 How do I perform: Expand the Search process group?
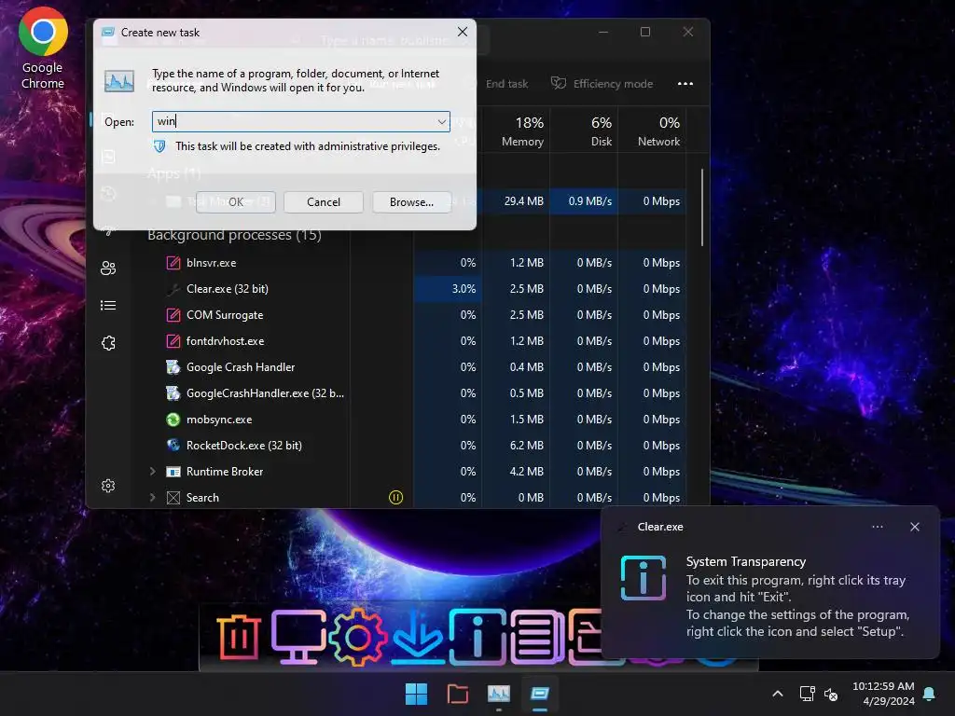[x=152, y=498]
